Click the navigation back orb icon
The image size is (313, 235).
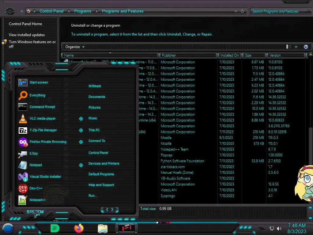[9, 11]
